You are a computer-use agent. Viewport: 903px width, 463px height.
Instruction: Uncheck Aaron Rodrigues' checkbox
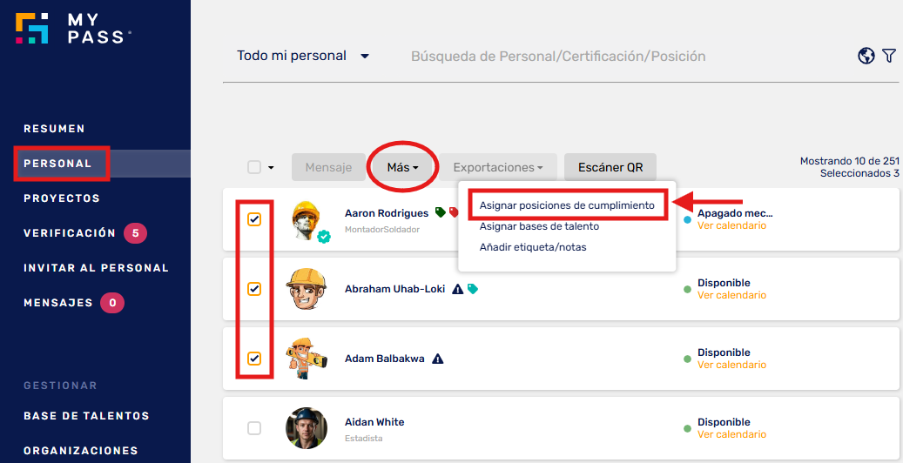254,219
